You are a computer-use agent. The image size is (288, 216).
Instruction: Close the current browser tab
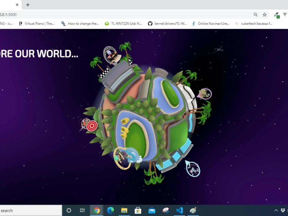coord(17,5)
